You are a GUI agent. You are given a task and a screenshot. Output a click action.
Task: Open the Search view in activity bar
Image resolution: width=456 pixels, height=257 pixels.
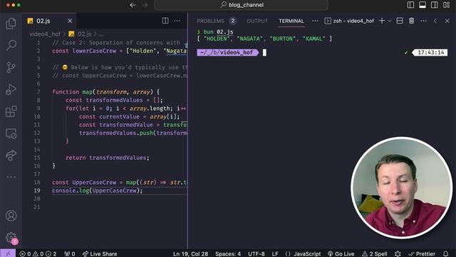(x=11, y=45)
